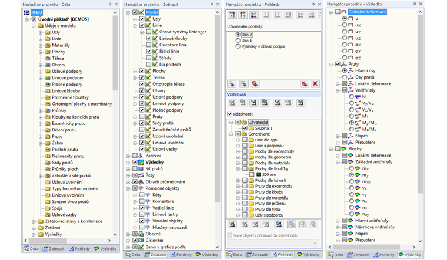Image resolution: width=447 pixels, height=260 pixels.
Task: Toggle the Model checkbox in Zobrazit navigator
Action: tap(135, 12)
